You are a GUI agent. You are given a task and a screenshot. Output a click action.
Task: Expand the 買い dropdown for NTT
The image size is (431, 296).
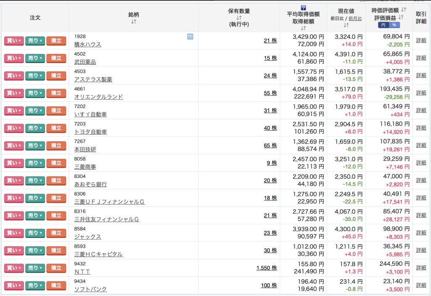[x=14, y=268]
